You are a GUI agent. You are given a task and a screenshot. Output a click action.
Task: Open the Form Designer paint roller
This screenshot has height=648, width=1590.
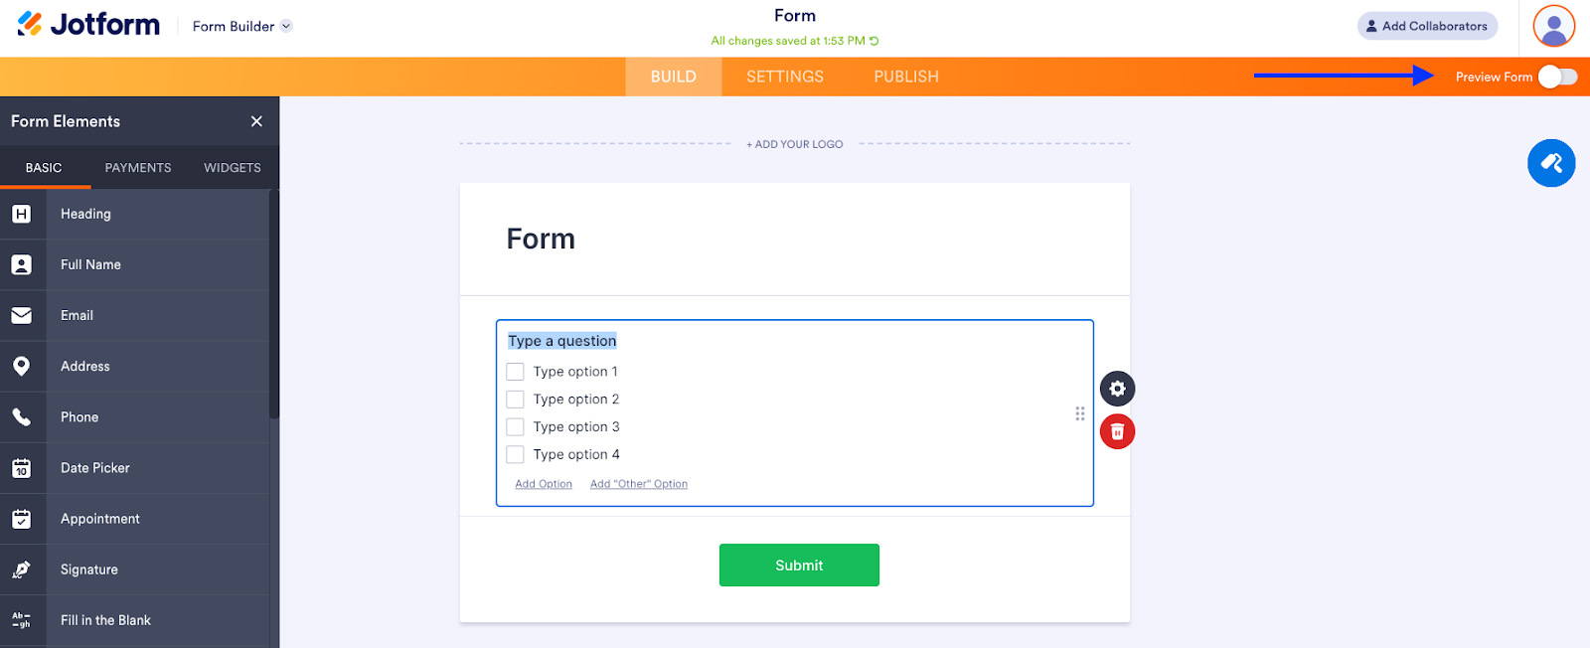pos(1551,163)
